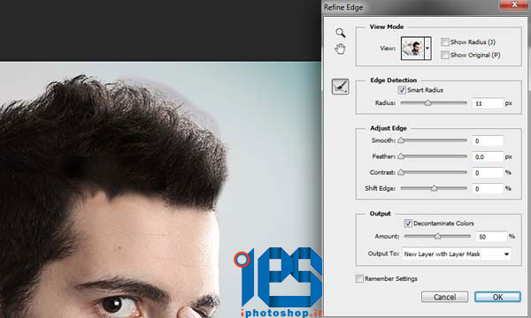
Task: Open the View mode dropdown arrow
Action: 427,49
